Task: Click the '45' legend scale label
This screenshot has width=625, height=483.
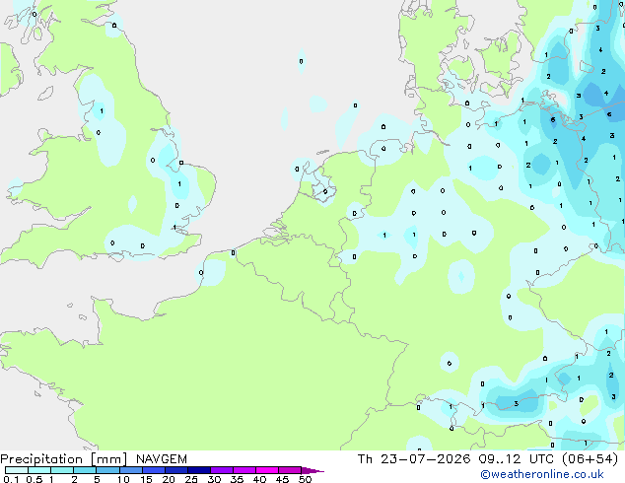Action: click(282, 479)
